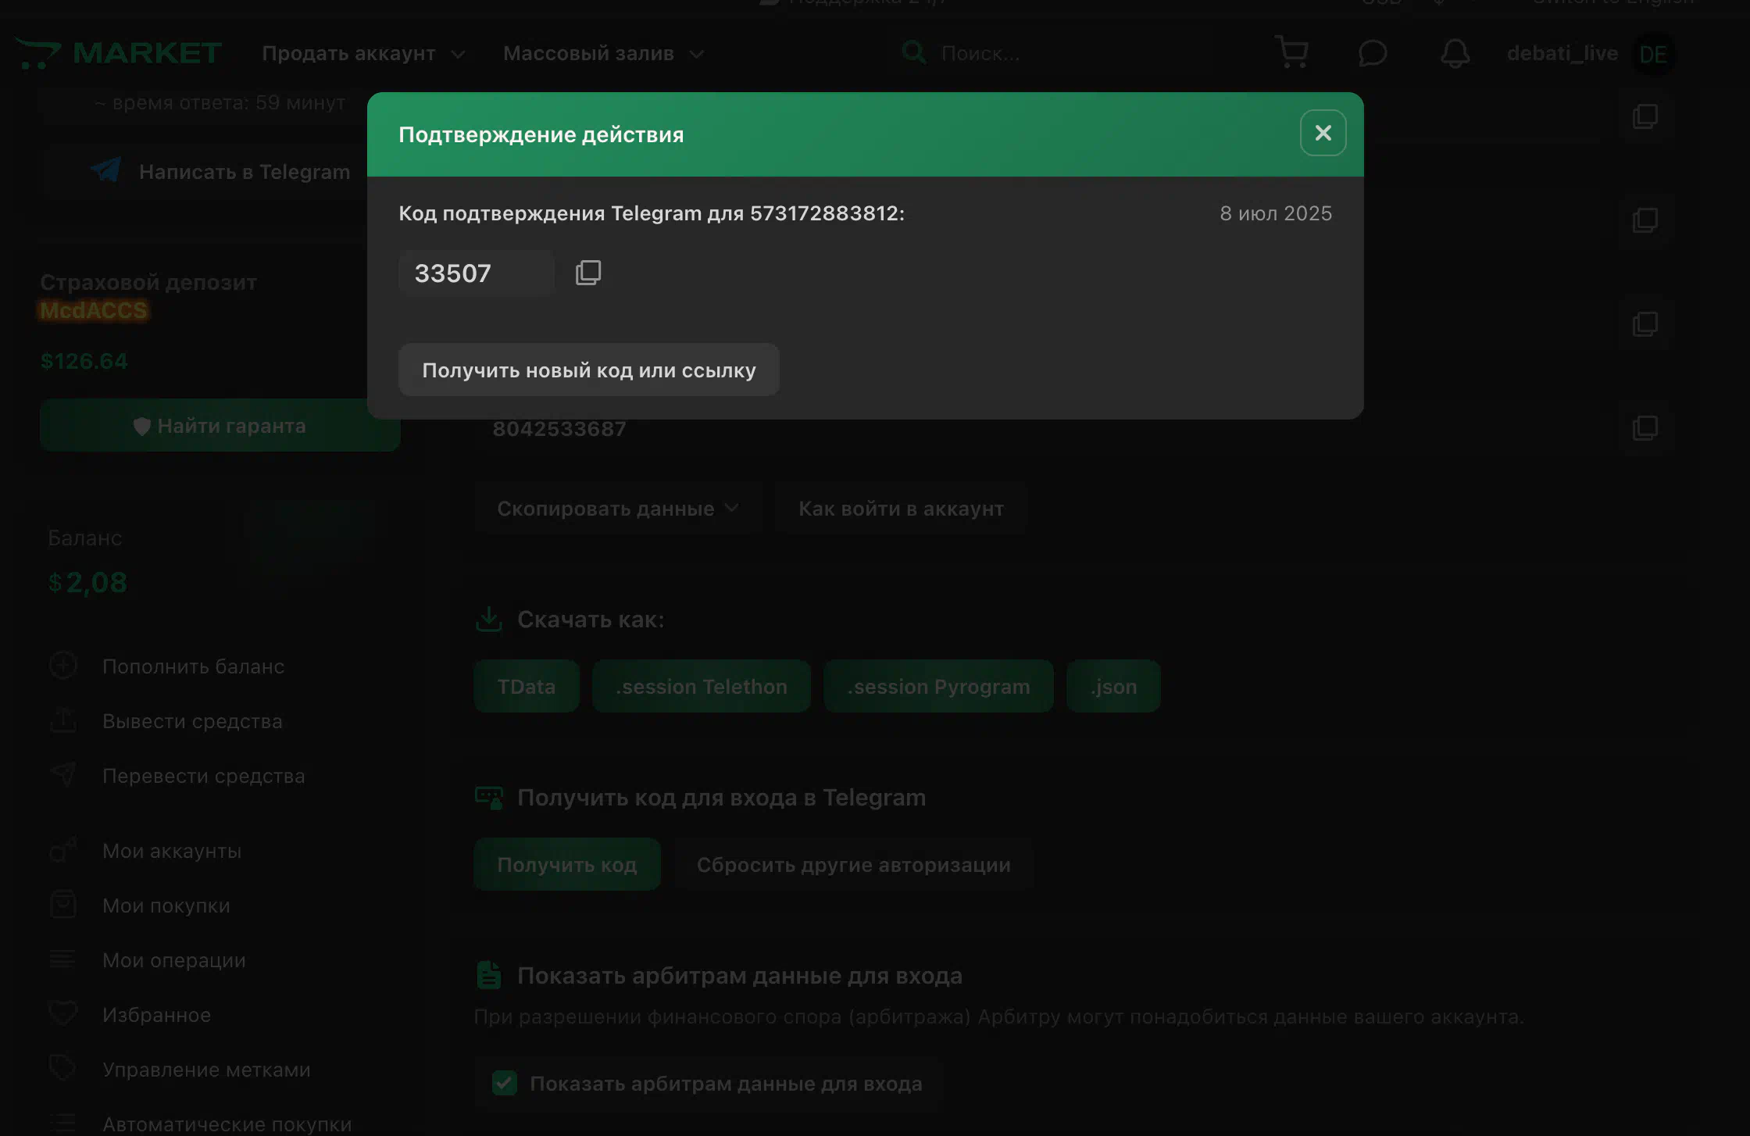This screenshot has width=1750, height=1136.
Task: Click the download icon beside 'Скачать как:'
Action: (x=489, y=619)
